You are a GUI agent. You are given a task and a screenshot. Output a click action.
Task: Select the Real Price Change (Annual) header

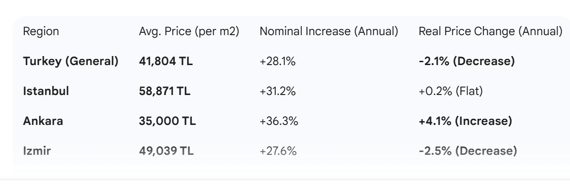click(x=490, y=32)
